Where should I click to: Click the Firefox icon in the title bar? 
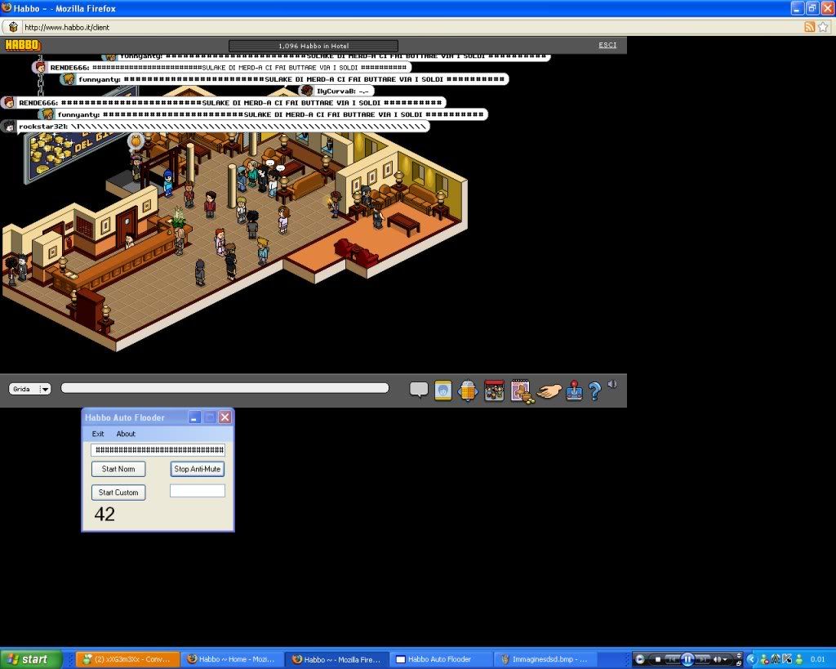point(7,7)
